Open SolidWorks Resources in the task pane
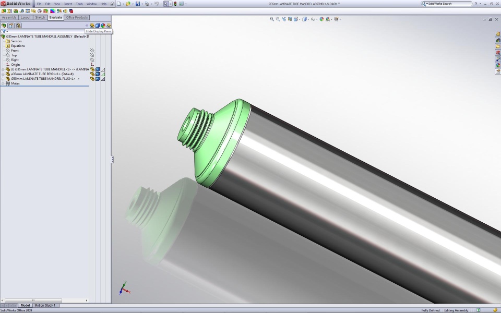 [498, 34]
